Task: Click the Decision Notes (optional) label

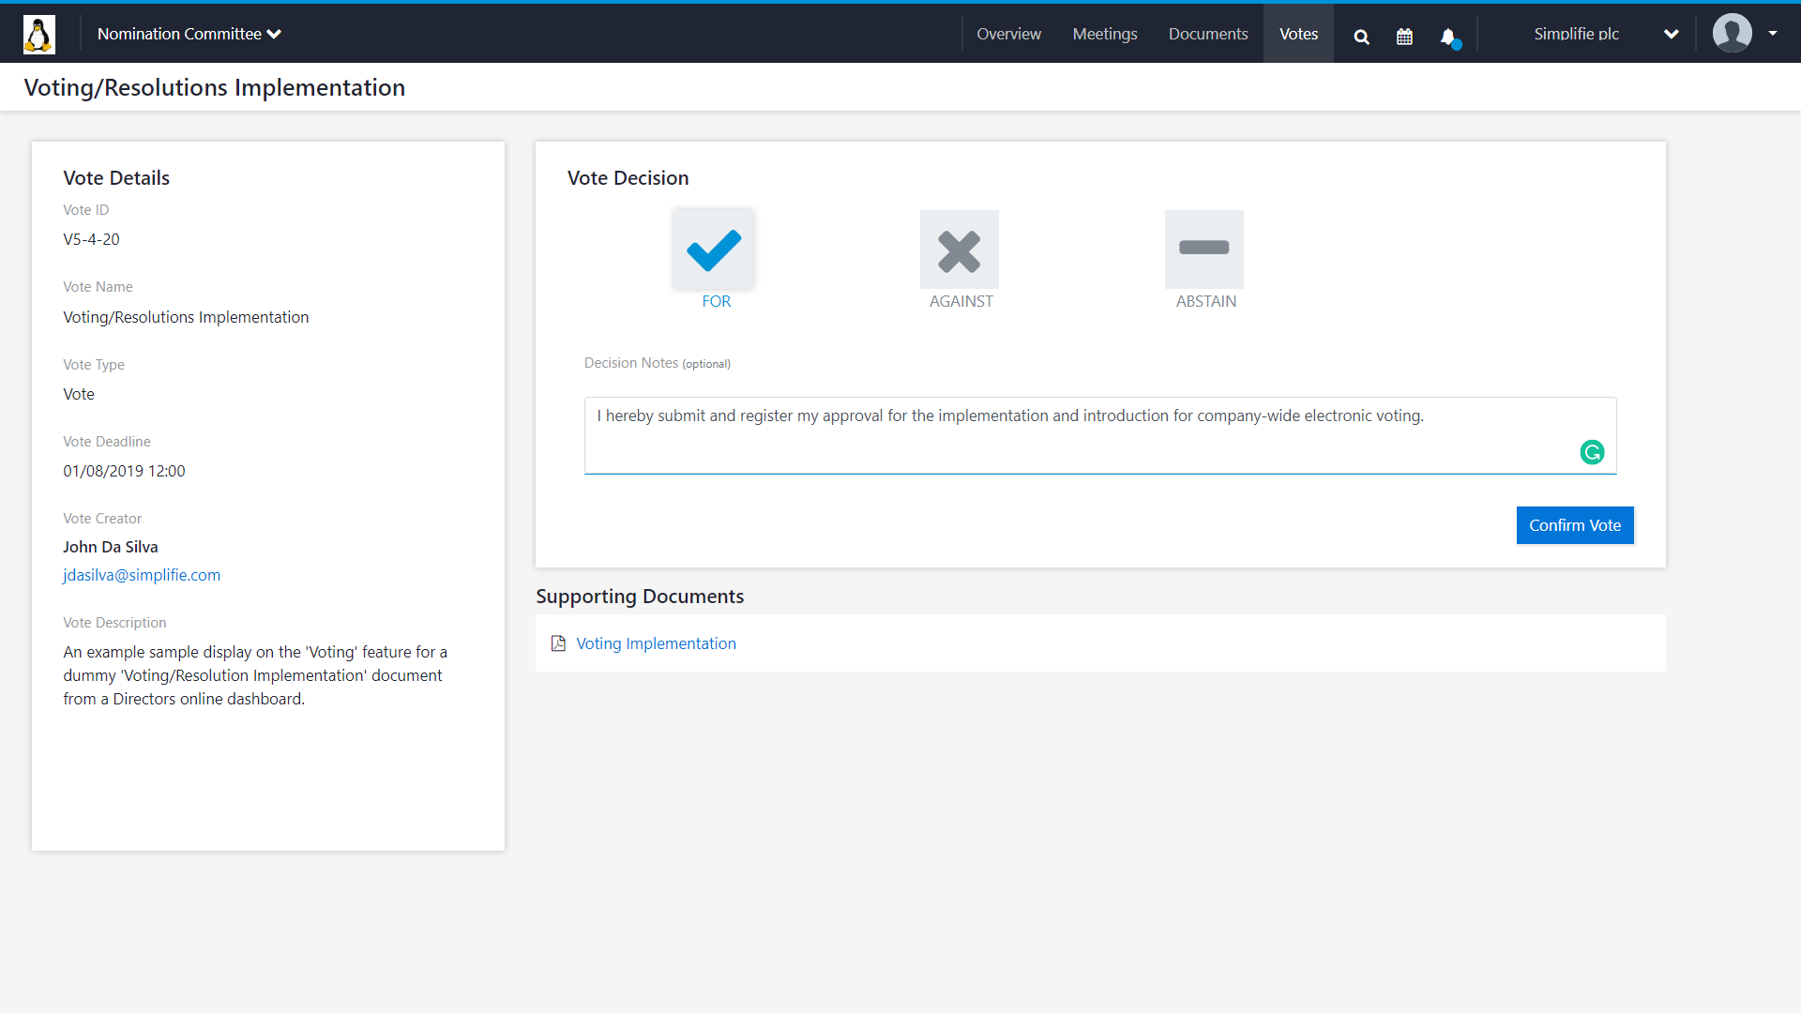Action: 658,363
